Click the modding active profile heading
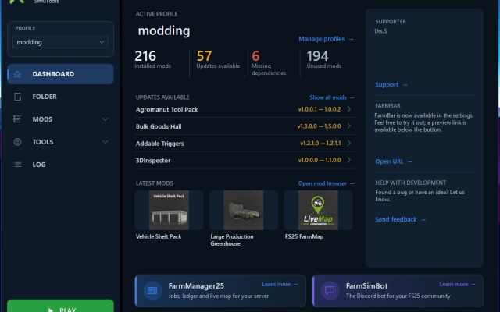 [164, 30]
